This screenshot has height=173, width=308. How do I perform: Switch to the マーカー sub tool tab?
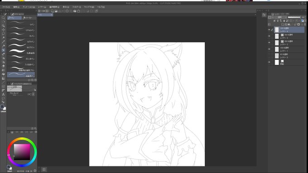point(29,18)
